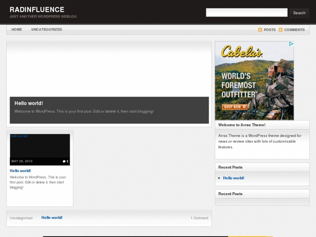The width and height of the screenshot is (316, 237).
Task: Click inside the search text field
Action: click(246, 13)
